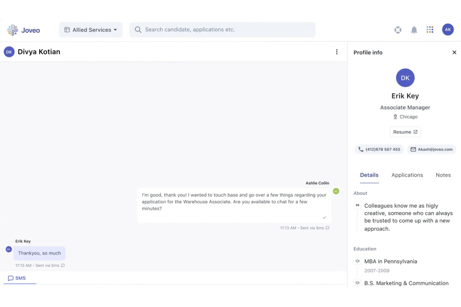Viewport: 461px width, 307px height.
Task: Open the Notes tab
Action: 443,175
